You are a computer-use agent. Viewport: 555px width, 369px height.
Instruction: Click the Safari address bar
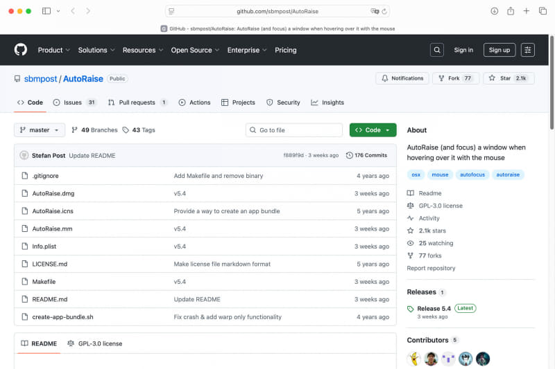(277, 11)
